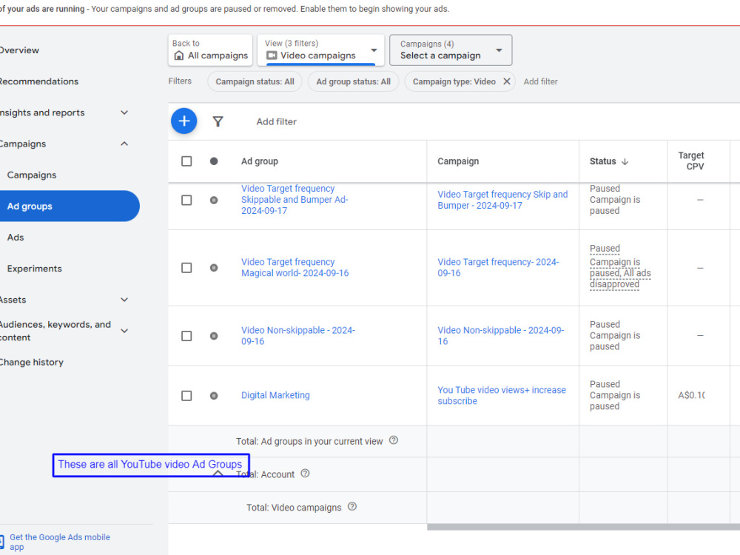Expand the Assets sidebar section
The height and width of the screenshot is (555, 740).
coord(124,299)
